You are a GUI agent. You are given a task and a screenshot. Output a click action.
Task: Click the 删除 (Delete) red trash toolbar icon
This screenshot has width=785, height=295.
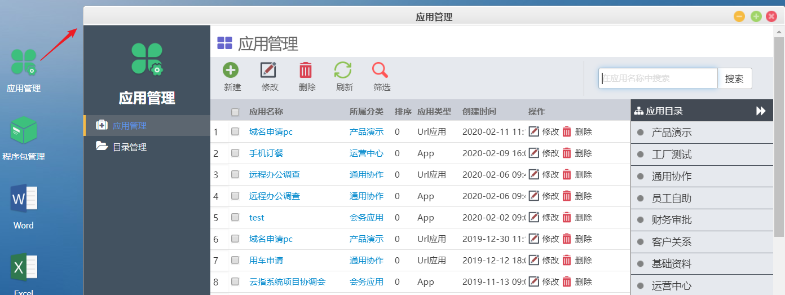tap(306, 71)
